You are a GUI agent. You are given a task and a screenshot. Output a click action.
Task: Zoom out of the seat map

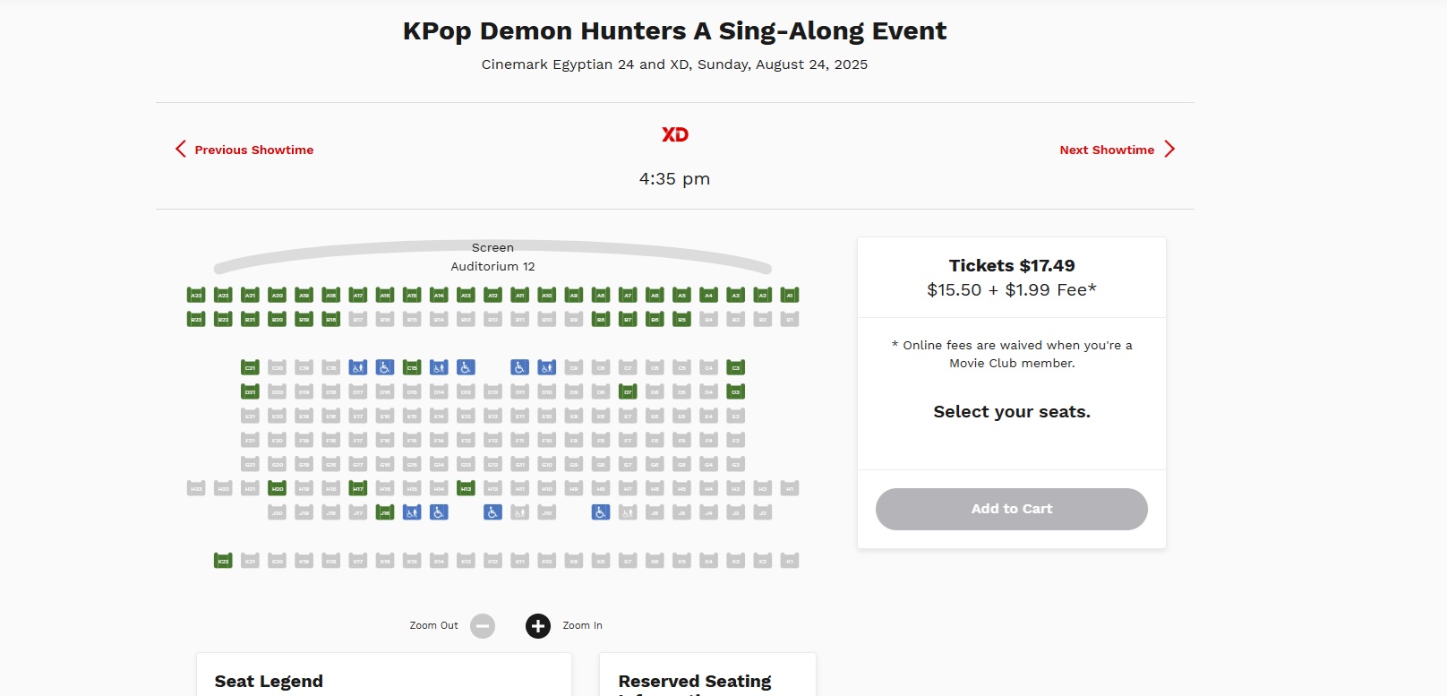(483, 626)
